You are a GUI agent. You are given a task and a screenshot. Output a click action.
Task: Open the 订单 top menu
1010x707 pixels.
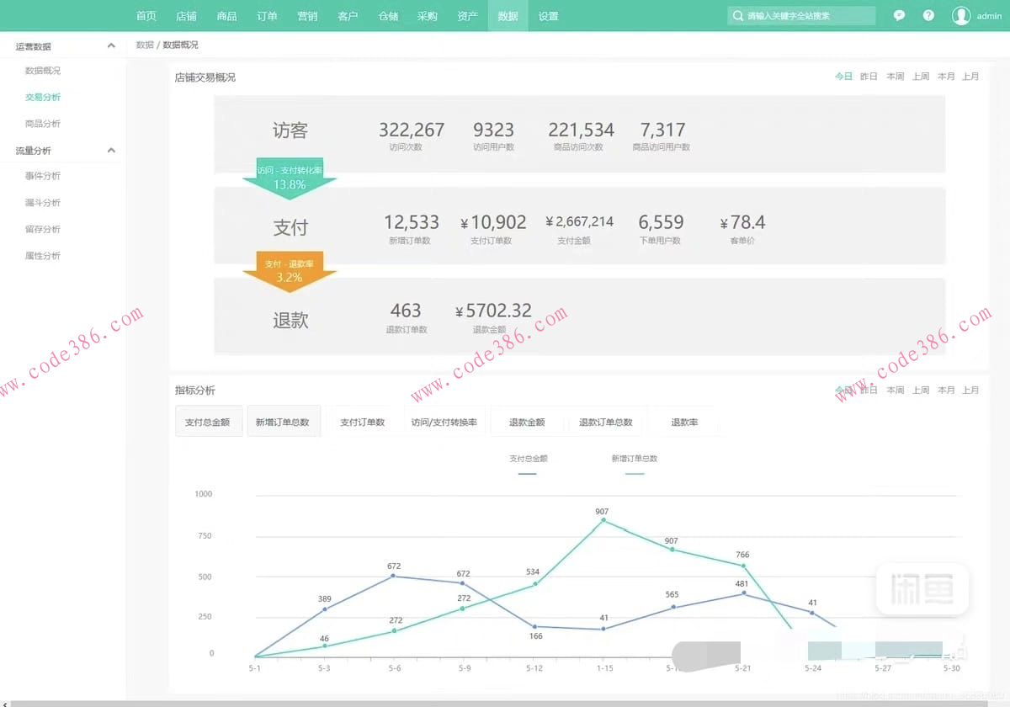click(267, 16)
